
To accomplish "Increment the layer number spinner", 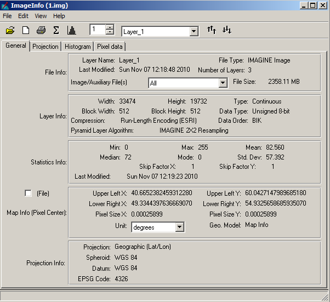I will 110,27.
